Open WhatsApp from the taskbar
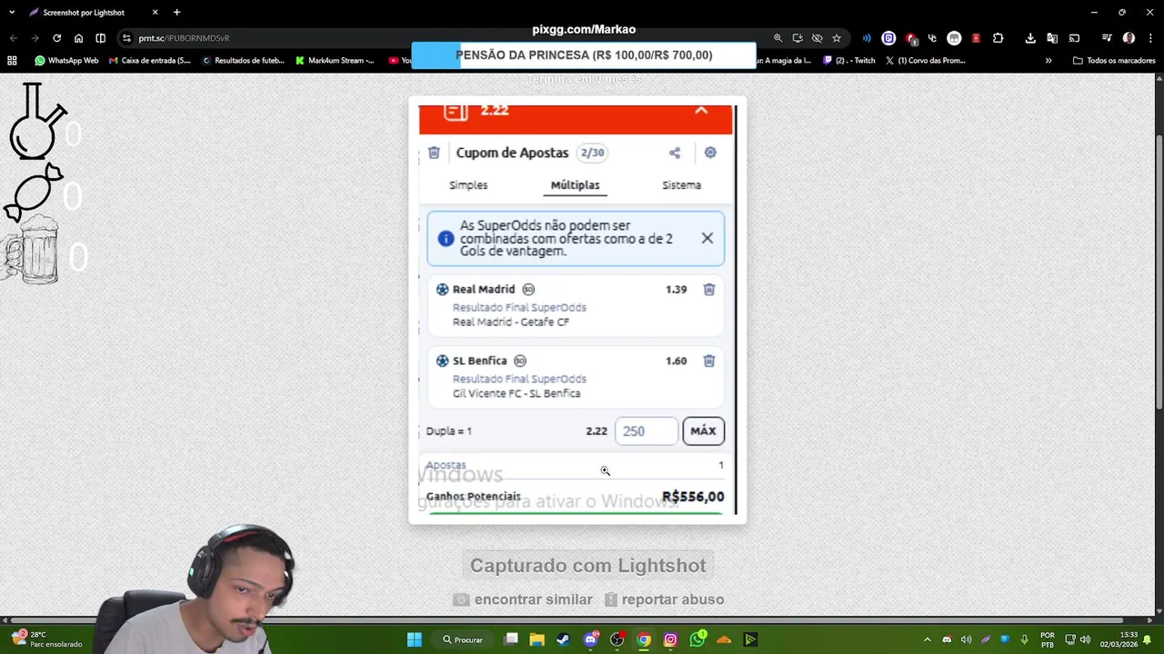 [697, 639]
